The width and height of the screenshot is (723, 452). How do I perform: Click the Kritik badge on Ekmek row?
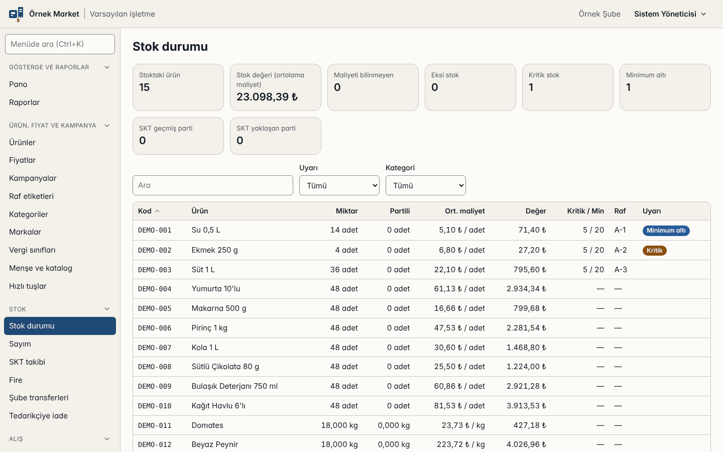pyautogui.click(x=655, y=251)
